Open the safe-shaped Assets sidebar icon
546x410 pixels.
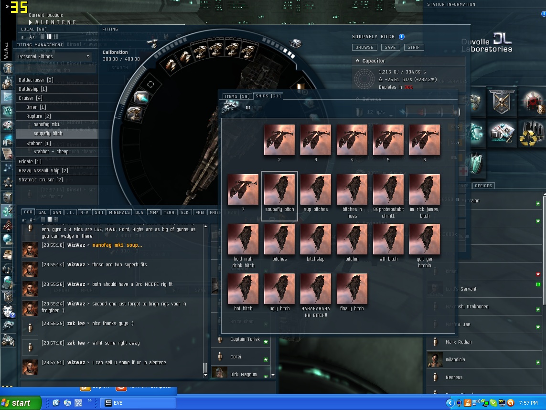[x=8, y=197]
